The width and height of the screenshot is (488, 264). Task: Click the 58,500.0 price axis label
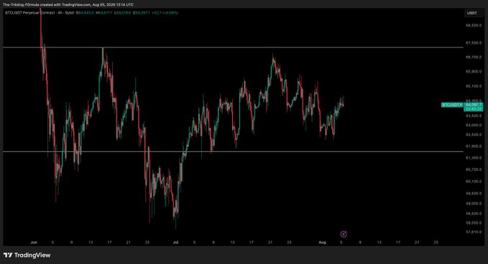(474, 214)
